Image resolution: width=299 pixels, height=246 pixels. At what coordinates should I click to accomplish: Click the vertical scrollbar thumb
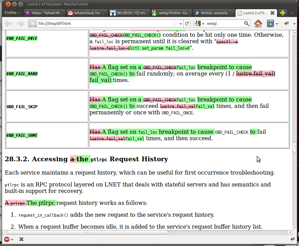tap(295, 147)
